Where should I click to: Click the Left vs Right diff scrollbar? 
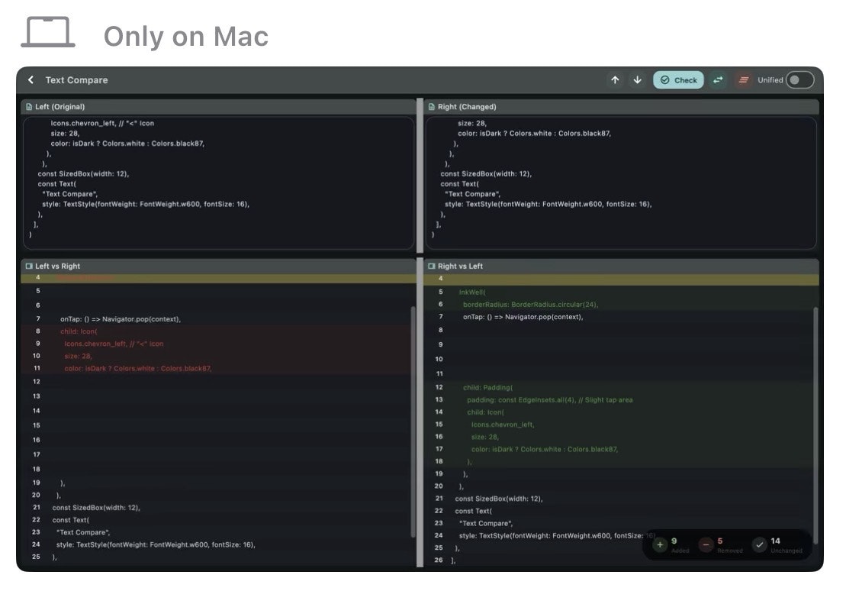pyautogui.click(x=413, y=422)
